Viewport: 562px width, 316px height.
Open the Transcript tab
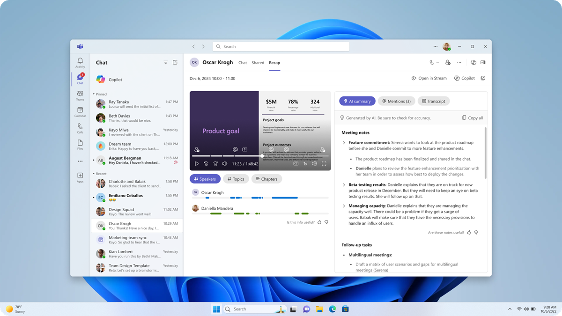point(434,101)
